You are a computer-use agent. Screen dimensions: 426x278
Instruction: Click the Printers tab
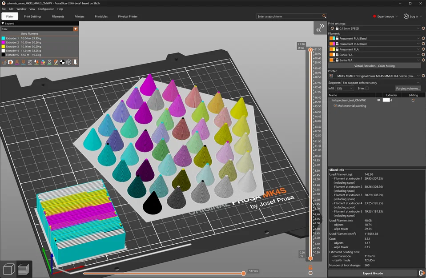click(x=79, y=16)
